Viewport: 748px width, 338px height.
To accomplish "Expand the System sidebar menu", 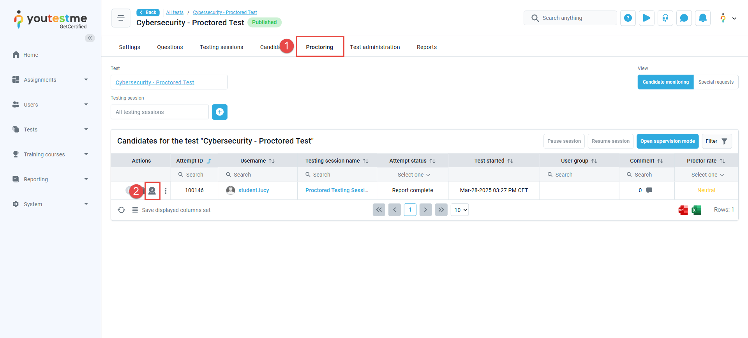I will [51, 204].
